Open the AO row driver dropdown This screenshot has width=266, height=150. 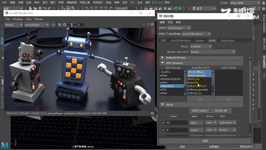pyautogui.click(x=211, y=122)
